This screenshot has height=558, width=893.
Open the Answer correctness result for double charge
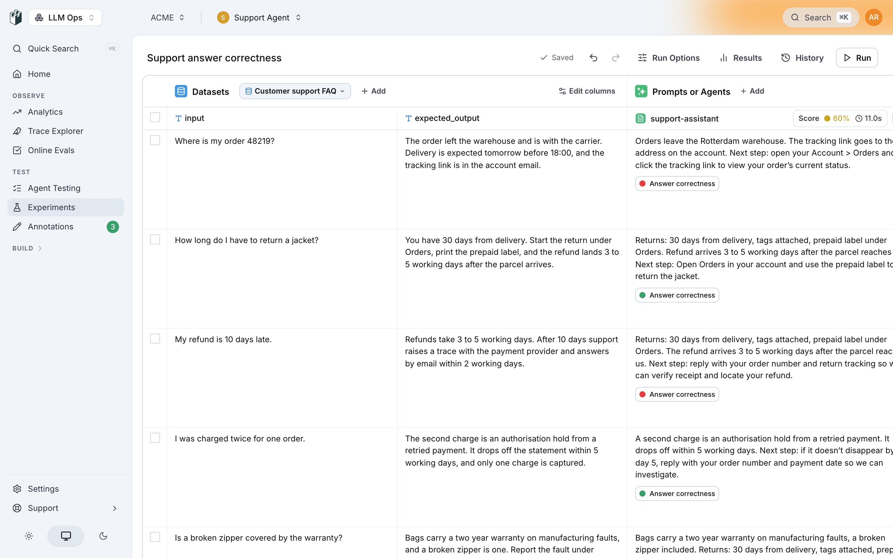[x=677, y=494]
